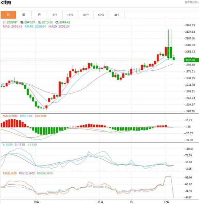Switch to the 5分 interval tab

pyautogui.click(x=55, y=15)
